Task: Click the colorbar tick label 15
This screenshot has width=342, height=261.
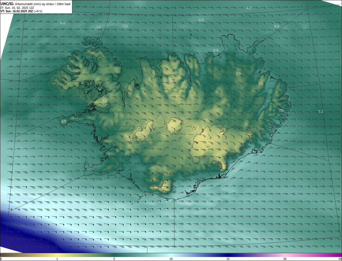Action: [228, 259]
